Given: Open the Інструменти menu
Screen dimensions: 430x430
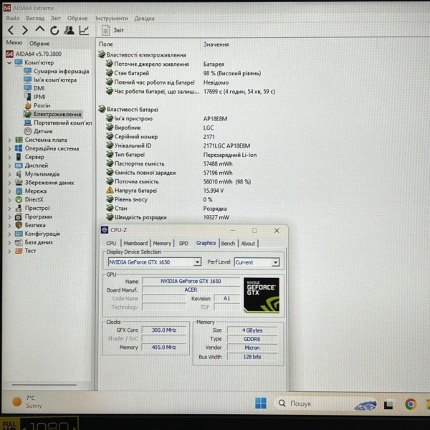Looking at the screenshot, I should pos(112,19).
